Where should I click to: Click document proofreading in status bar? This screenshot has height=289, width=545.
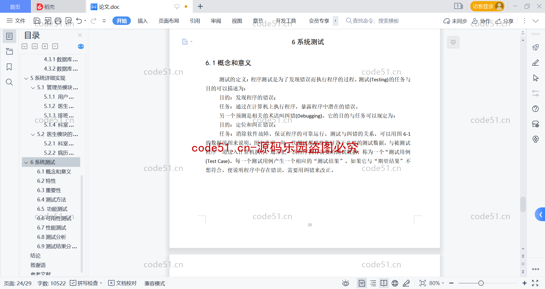pos(122,283)
